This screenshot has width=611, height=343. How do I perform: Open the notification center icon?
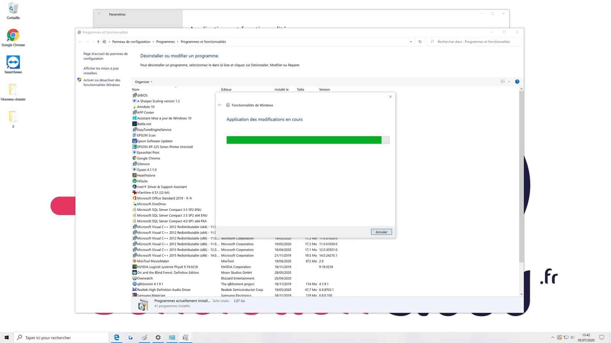coord(601,337)
